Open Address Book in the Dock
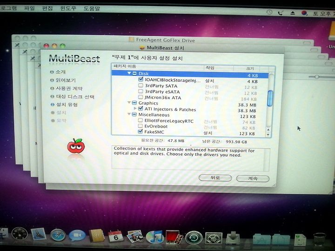Image resolution: width=335 pixels, height=251 pixels. tap(96, 236)
